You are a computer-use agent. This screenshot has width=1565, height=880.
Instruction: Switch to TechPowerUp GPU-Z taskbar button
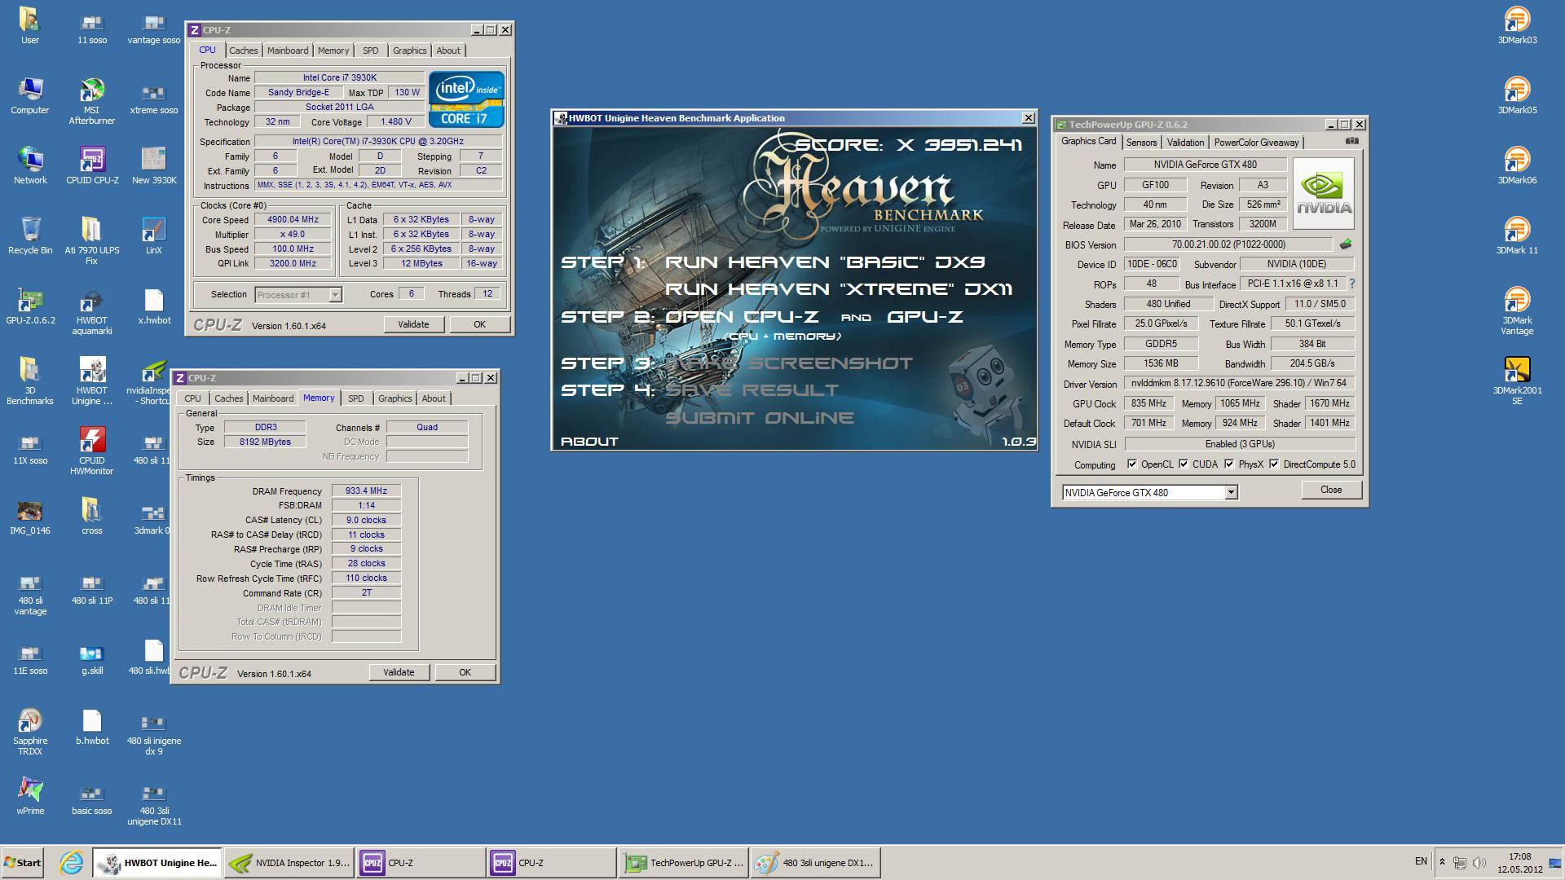[683, 862]
